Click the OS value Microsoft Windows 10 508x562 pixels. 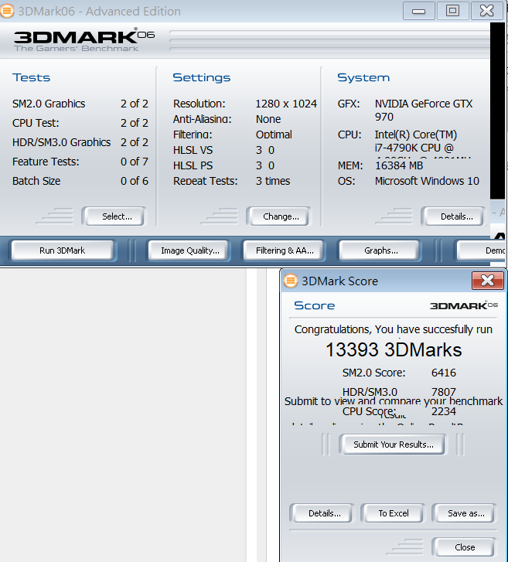(427, 181)
